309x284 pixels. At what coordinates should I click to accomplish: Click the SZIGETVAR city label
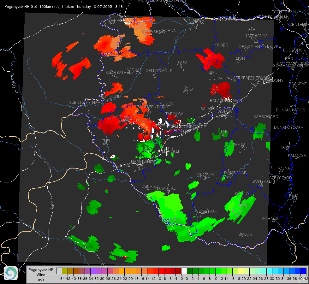(x=207, y=211)
